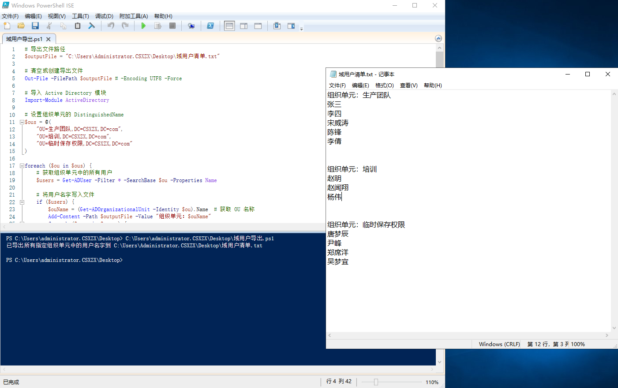Image resolution: width=618 pixels, height=388 pixels.
Task: Click the Notepad line 宋威涛
Action: (x=338, y=123)
